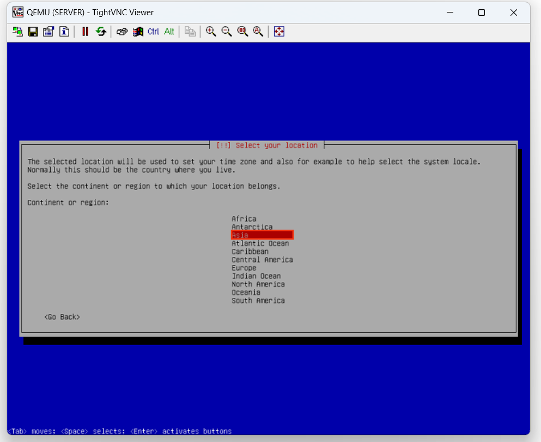Refresh the remote screen

[x=101, y=32]
